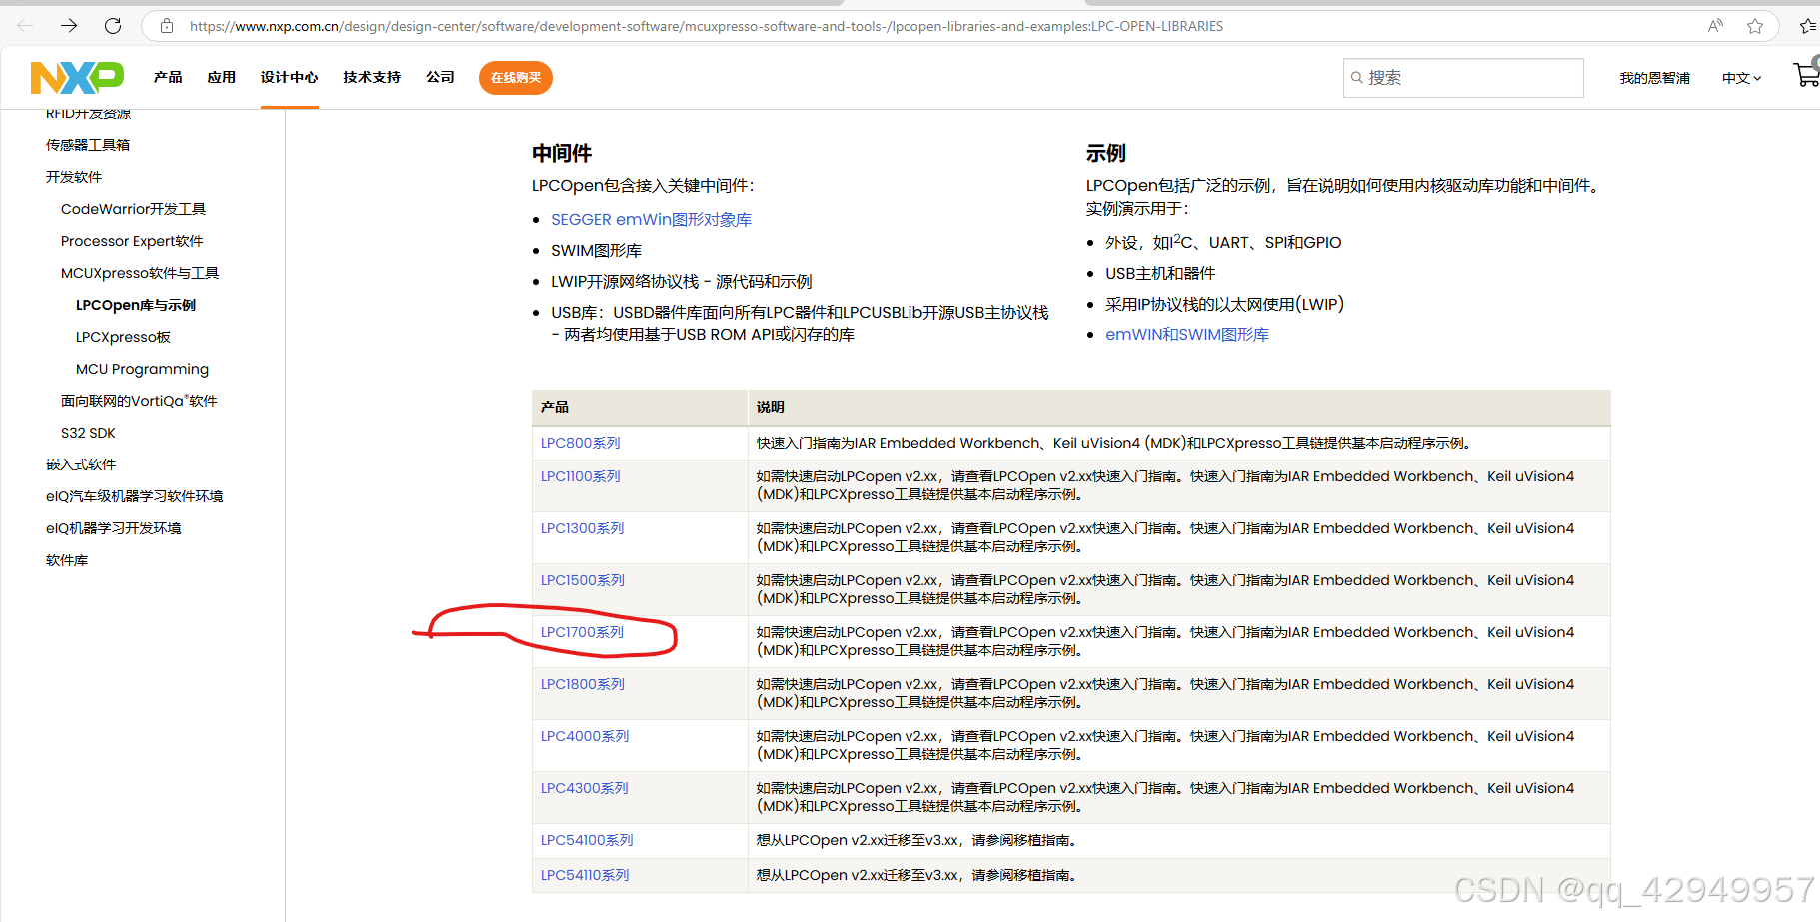Reload the page with refresh icon
Viewport: 1820px width, 922px height.
tap(113, 26)
